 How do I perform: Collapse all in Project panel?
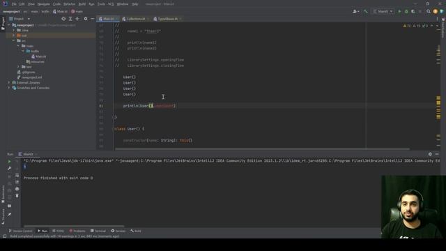(x=77, y=19)
